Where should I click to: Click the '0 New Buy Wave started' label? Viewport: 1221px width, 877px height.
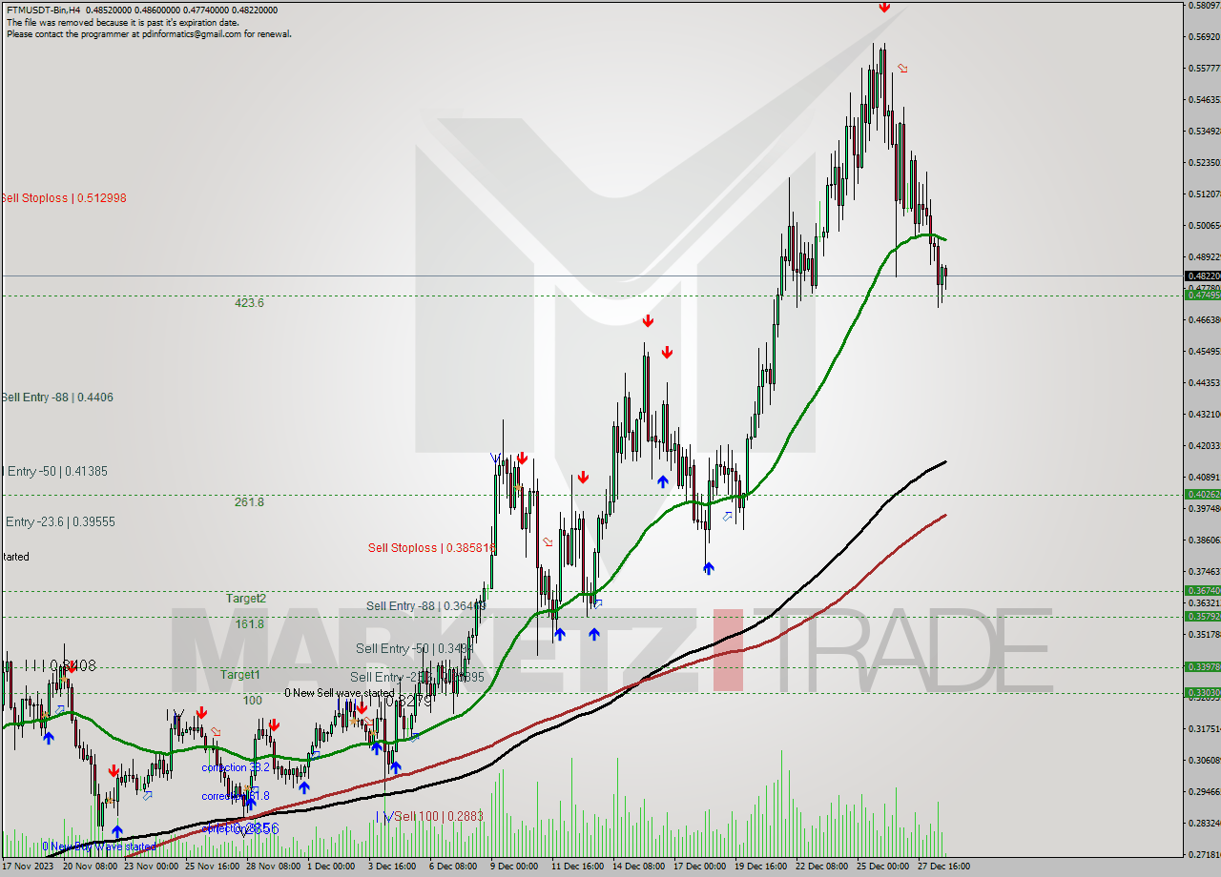[x=99, y=846]
